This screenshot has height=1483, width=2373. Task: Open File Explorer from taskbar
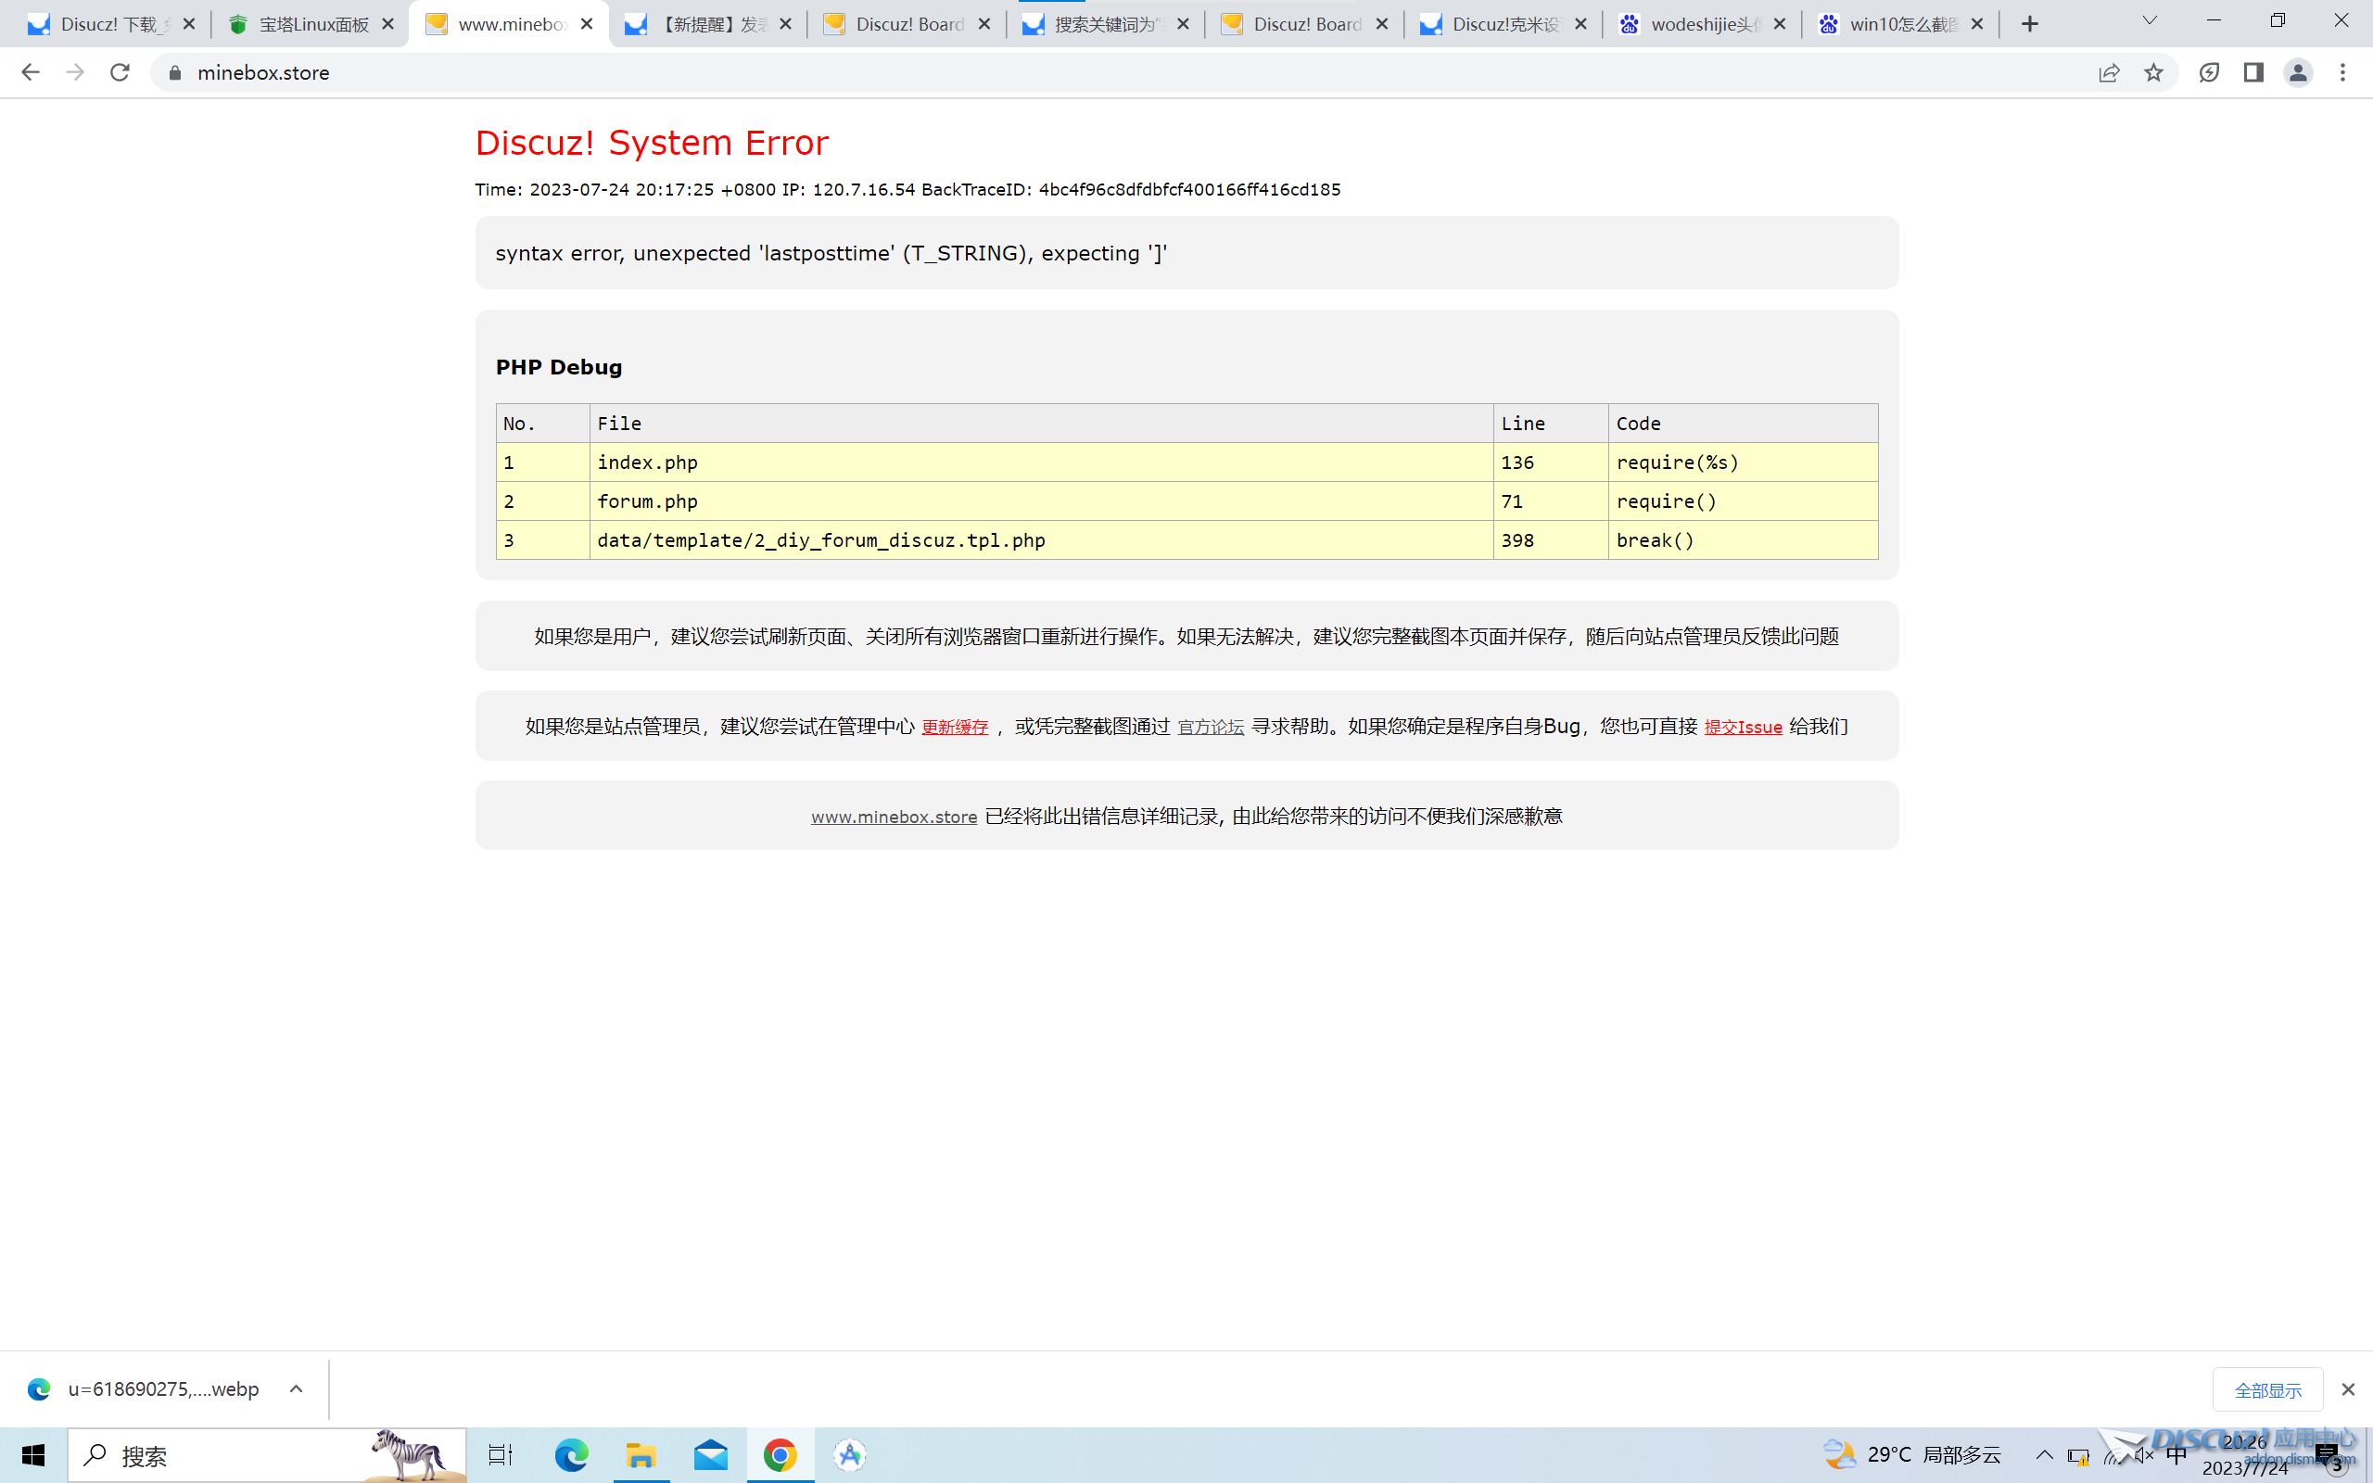641,1454
